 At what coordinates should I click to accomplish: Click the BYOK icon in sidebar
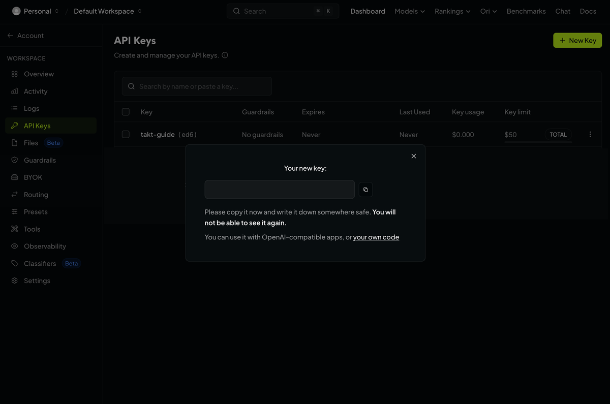(x=15, y=177)
